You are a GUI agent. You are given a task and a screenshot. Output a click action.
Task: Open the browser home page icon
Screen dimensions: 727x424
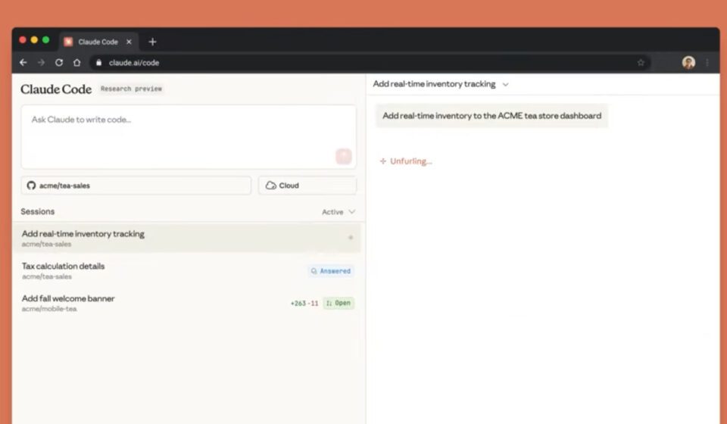coord(77,63)
